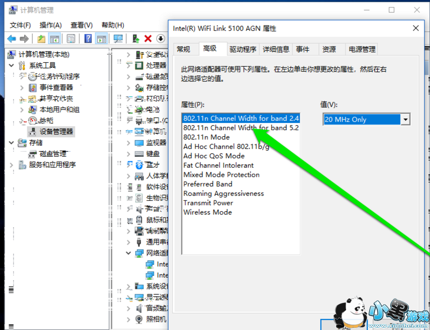
Task: Select Ad Hoc Channel 802.11b/g property
Action: [x=226, y=147]
